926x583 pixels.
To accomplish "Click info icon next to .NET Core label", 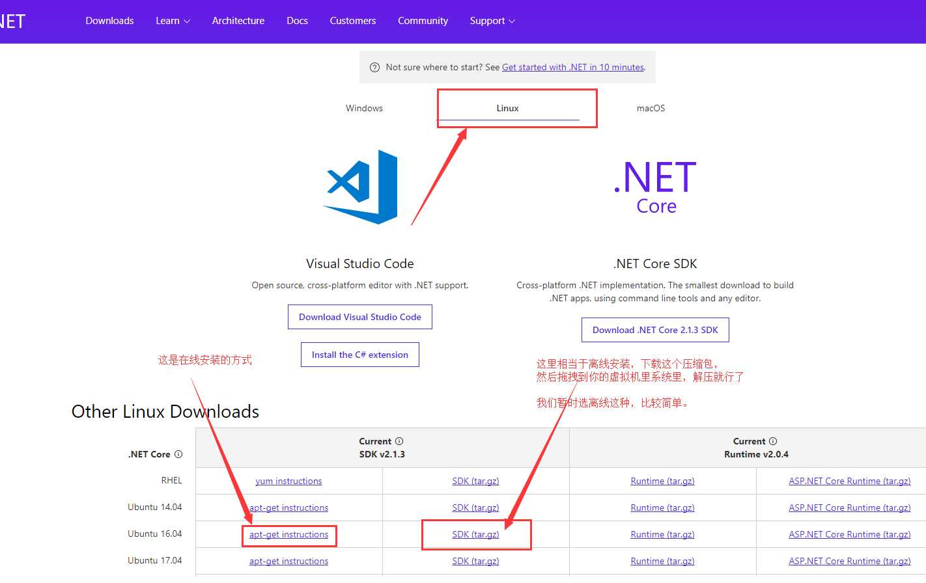I will point(178,454).
